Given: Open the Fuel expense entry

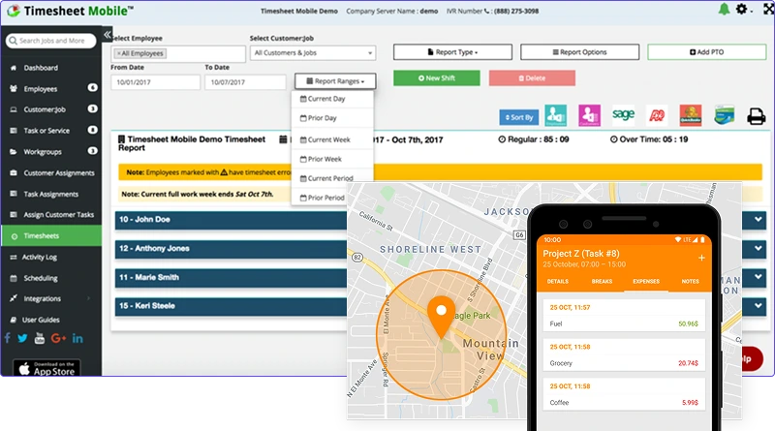Looking at the screenshot, I should [x=624, y=316].
